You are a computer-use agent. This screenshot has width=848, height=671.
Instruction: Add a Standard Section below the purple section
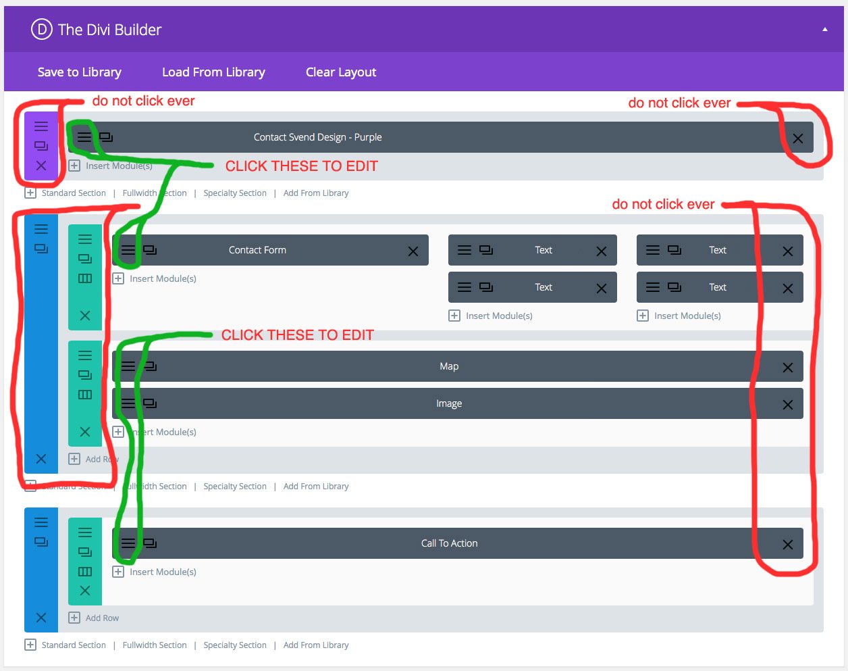[x=65, y=193]
